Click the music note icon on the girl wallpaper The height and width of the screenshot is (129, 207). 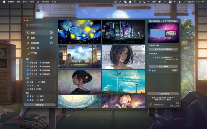coord(143,47)
